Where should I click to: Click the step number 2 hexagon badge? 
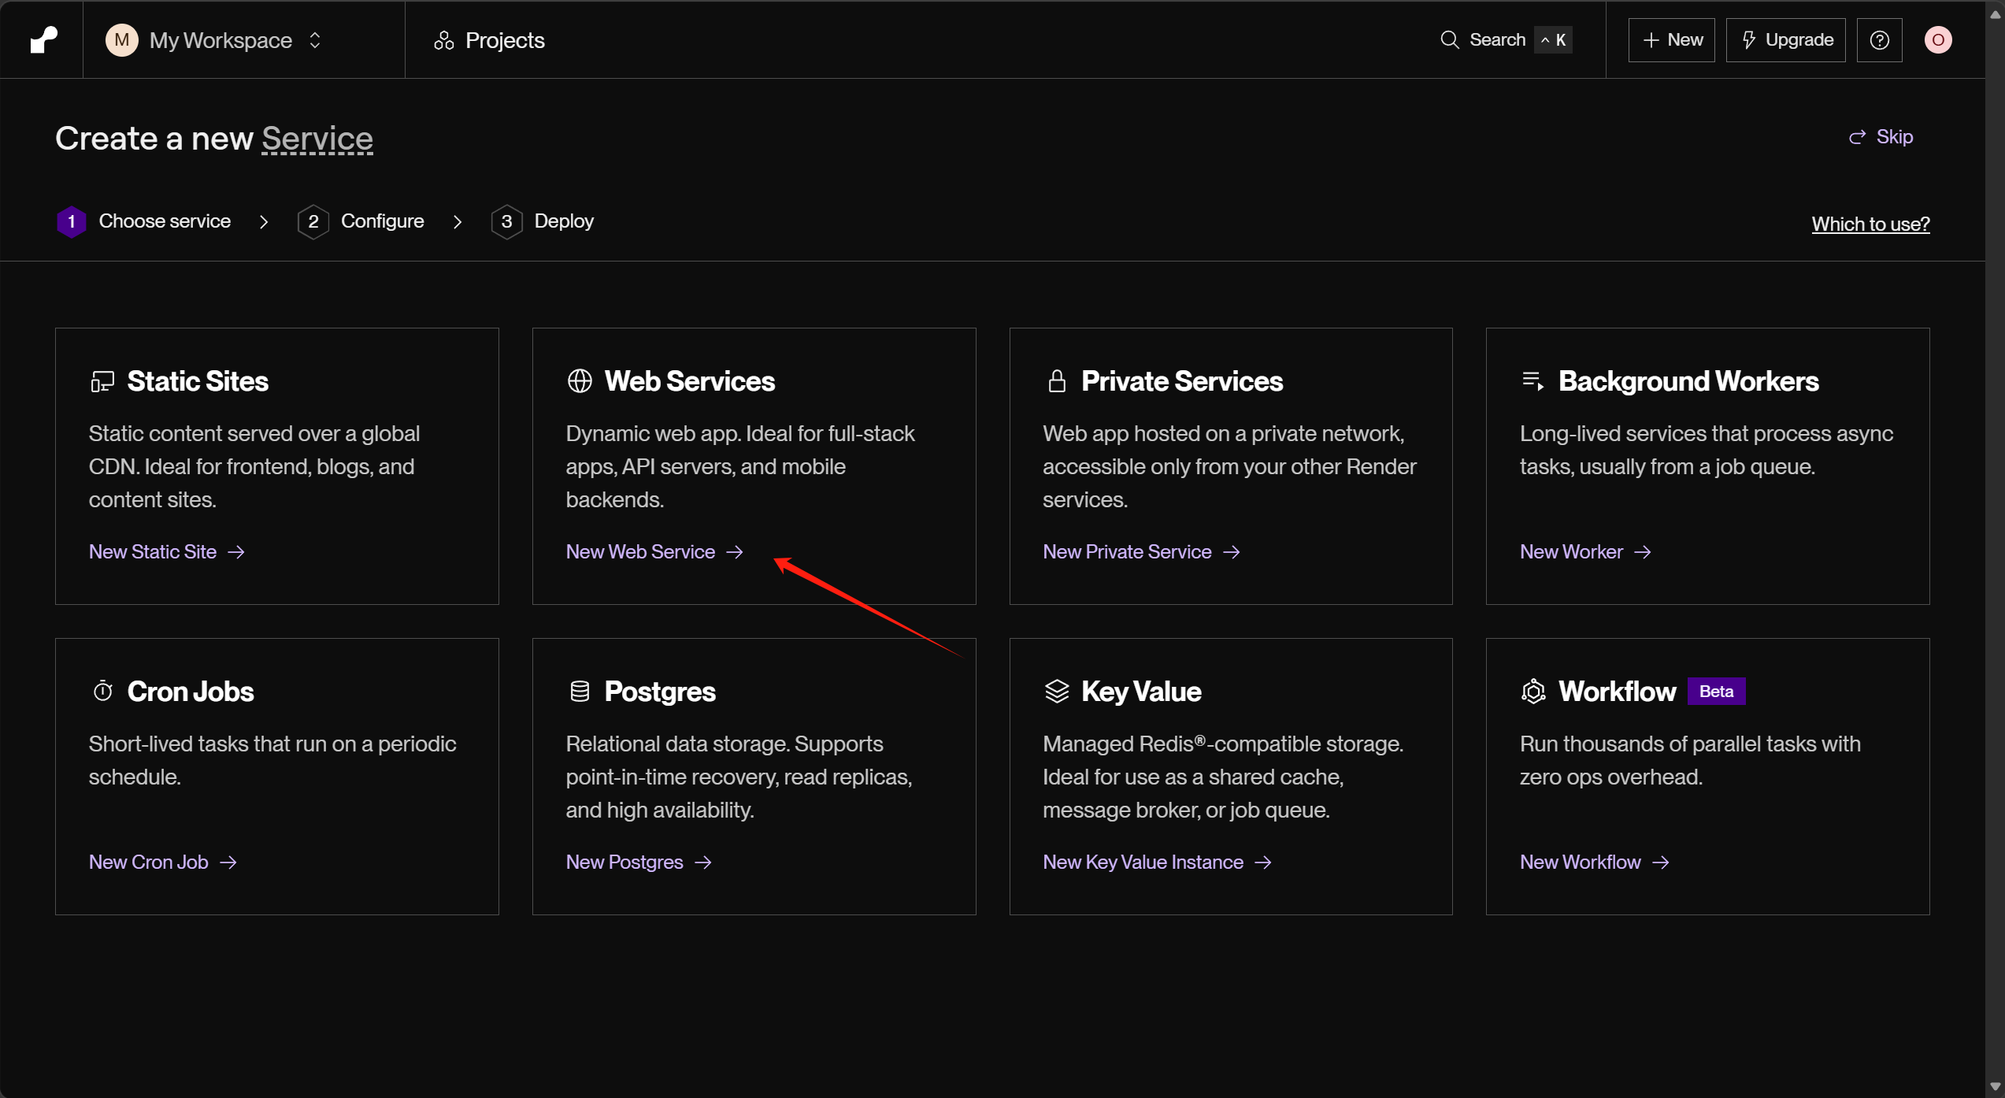(x=313, y=221)
